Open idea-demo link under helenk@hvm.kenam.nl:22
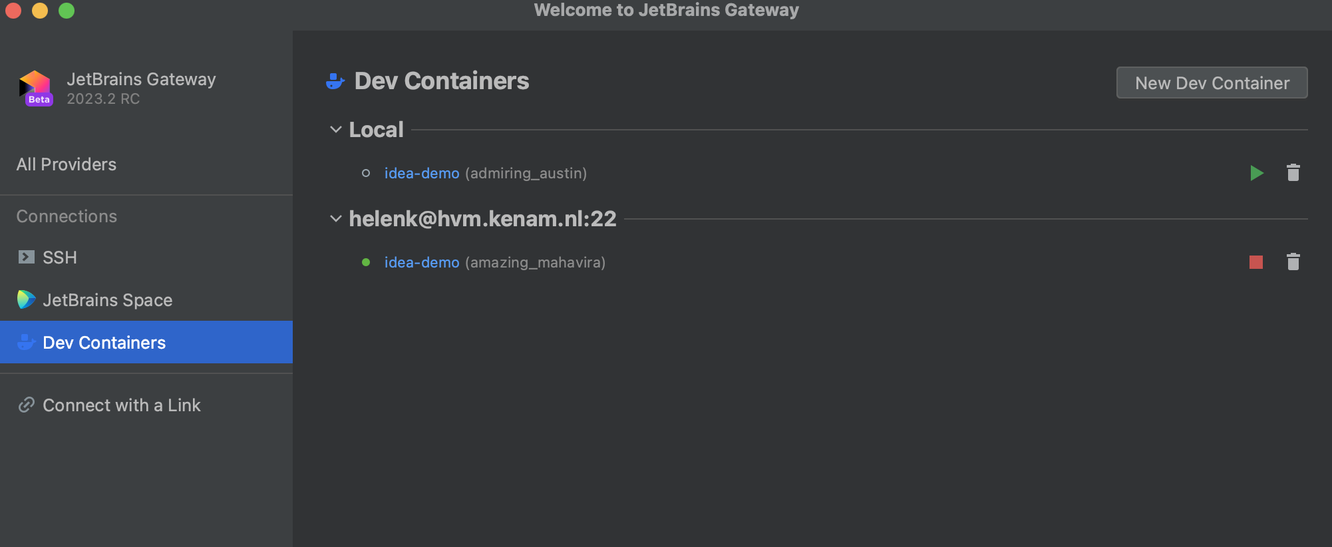This screenshot has width=1332, height=547. (x=422, y=262)
